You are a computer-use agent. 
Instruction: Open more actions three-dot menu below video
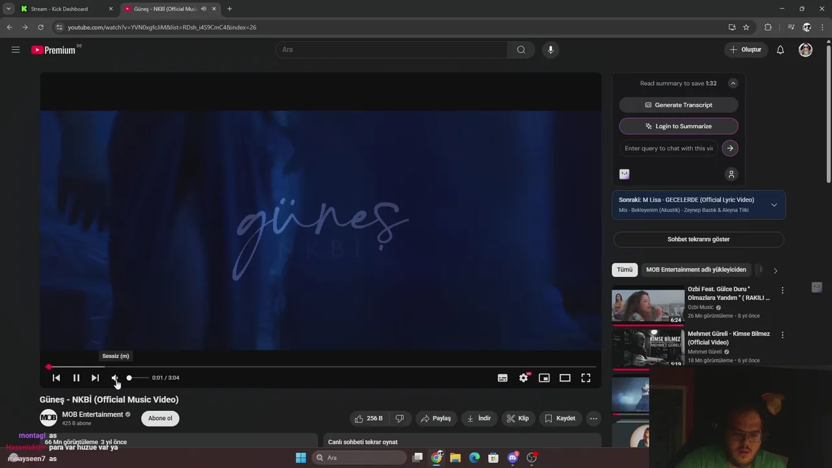tap(593, 418)
